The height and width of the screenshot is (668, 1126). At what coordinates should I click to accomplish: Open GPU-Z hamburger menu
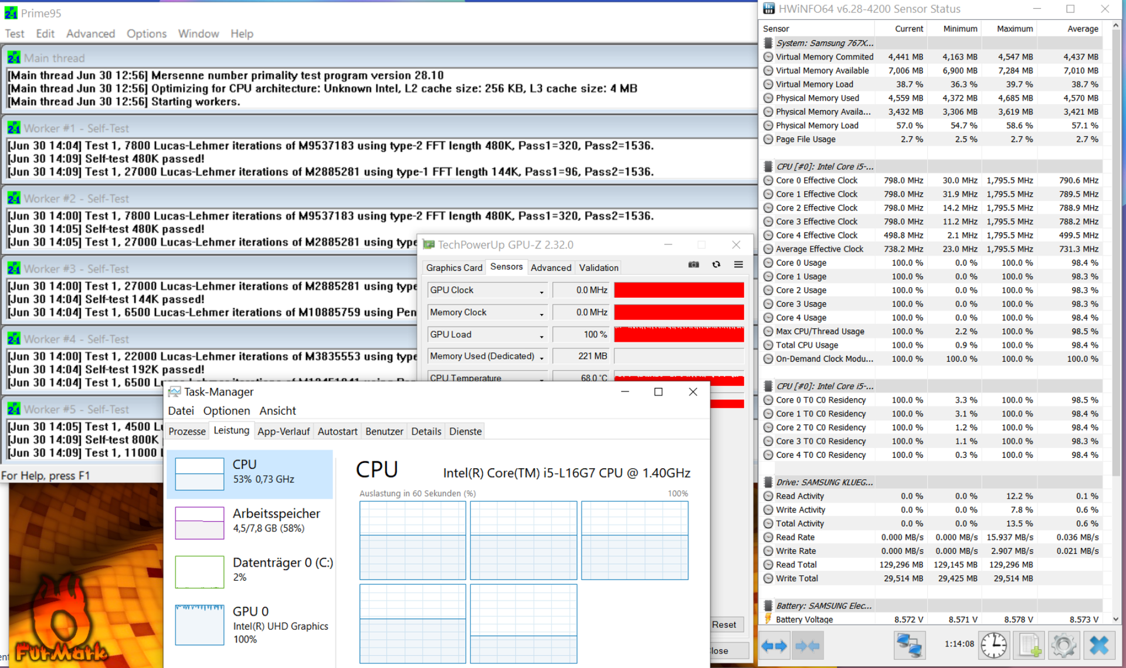[738, 265]
